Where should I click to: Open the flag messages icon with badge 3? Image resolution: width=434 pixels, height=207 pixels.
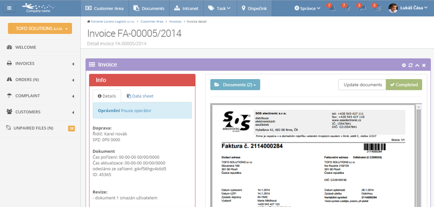(362, 8)
